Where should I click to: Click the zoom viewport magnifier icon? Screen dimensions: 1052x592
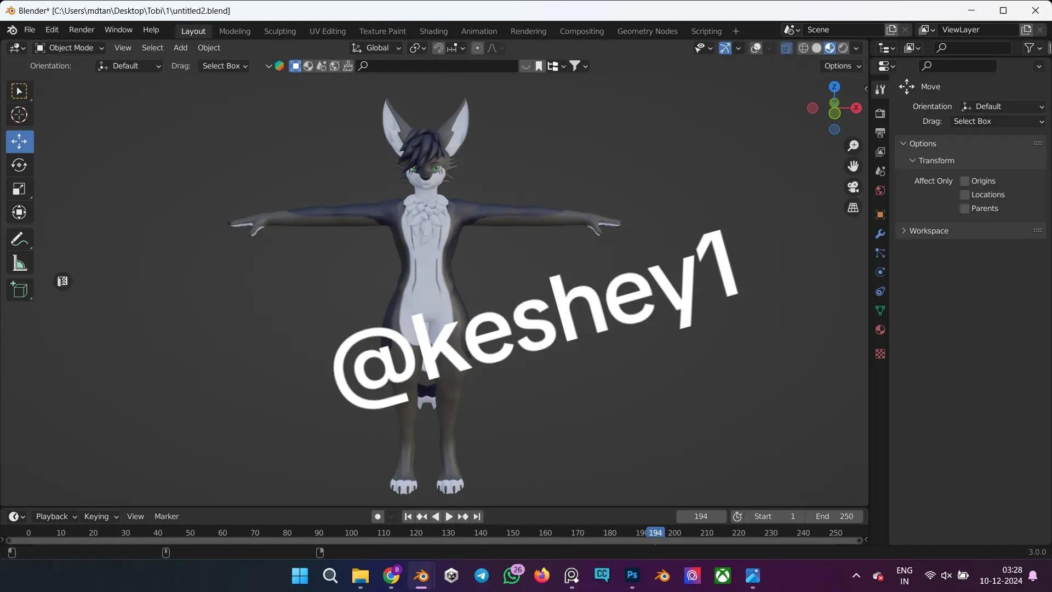point(853,146)
